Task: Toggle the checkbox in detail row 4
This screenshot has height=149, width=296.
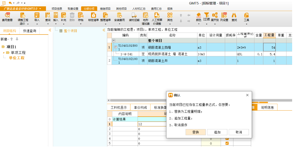Action: (x=227, y=138)
